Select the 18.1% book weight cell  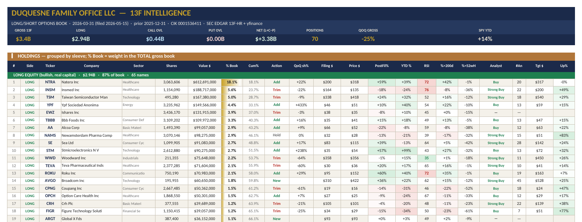pyautogui.click(x=232, y=82)
